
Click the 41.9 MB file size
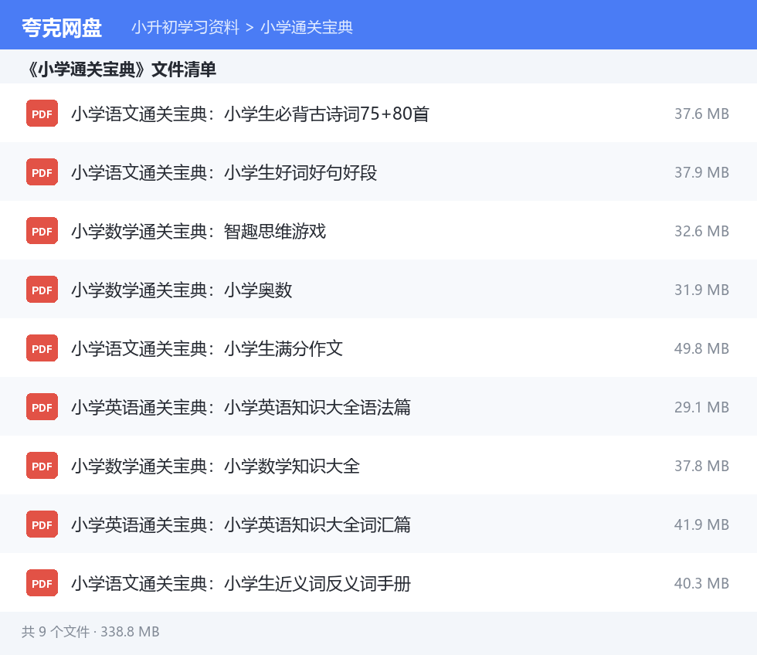click(701, 525)
